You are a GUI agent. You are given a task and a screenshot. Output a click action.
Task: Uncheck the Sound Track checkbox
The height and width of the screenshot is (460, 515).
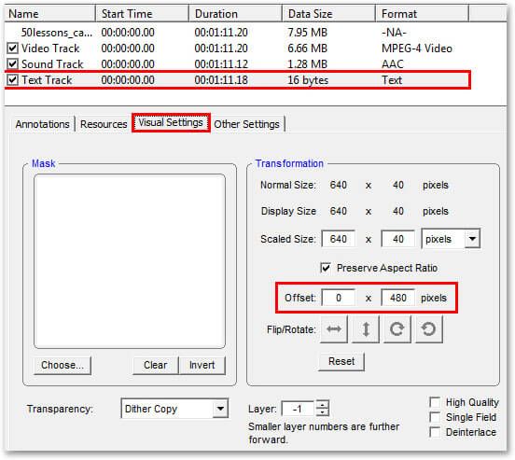pyautogui.click(x=12, y=63)
